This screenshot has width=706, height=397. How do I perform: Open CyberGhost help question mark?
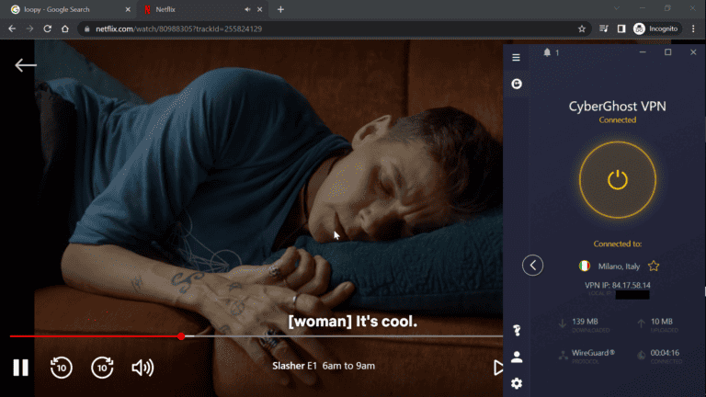(x=517, y=331)
